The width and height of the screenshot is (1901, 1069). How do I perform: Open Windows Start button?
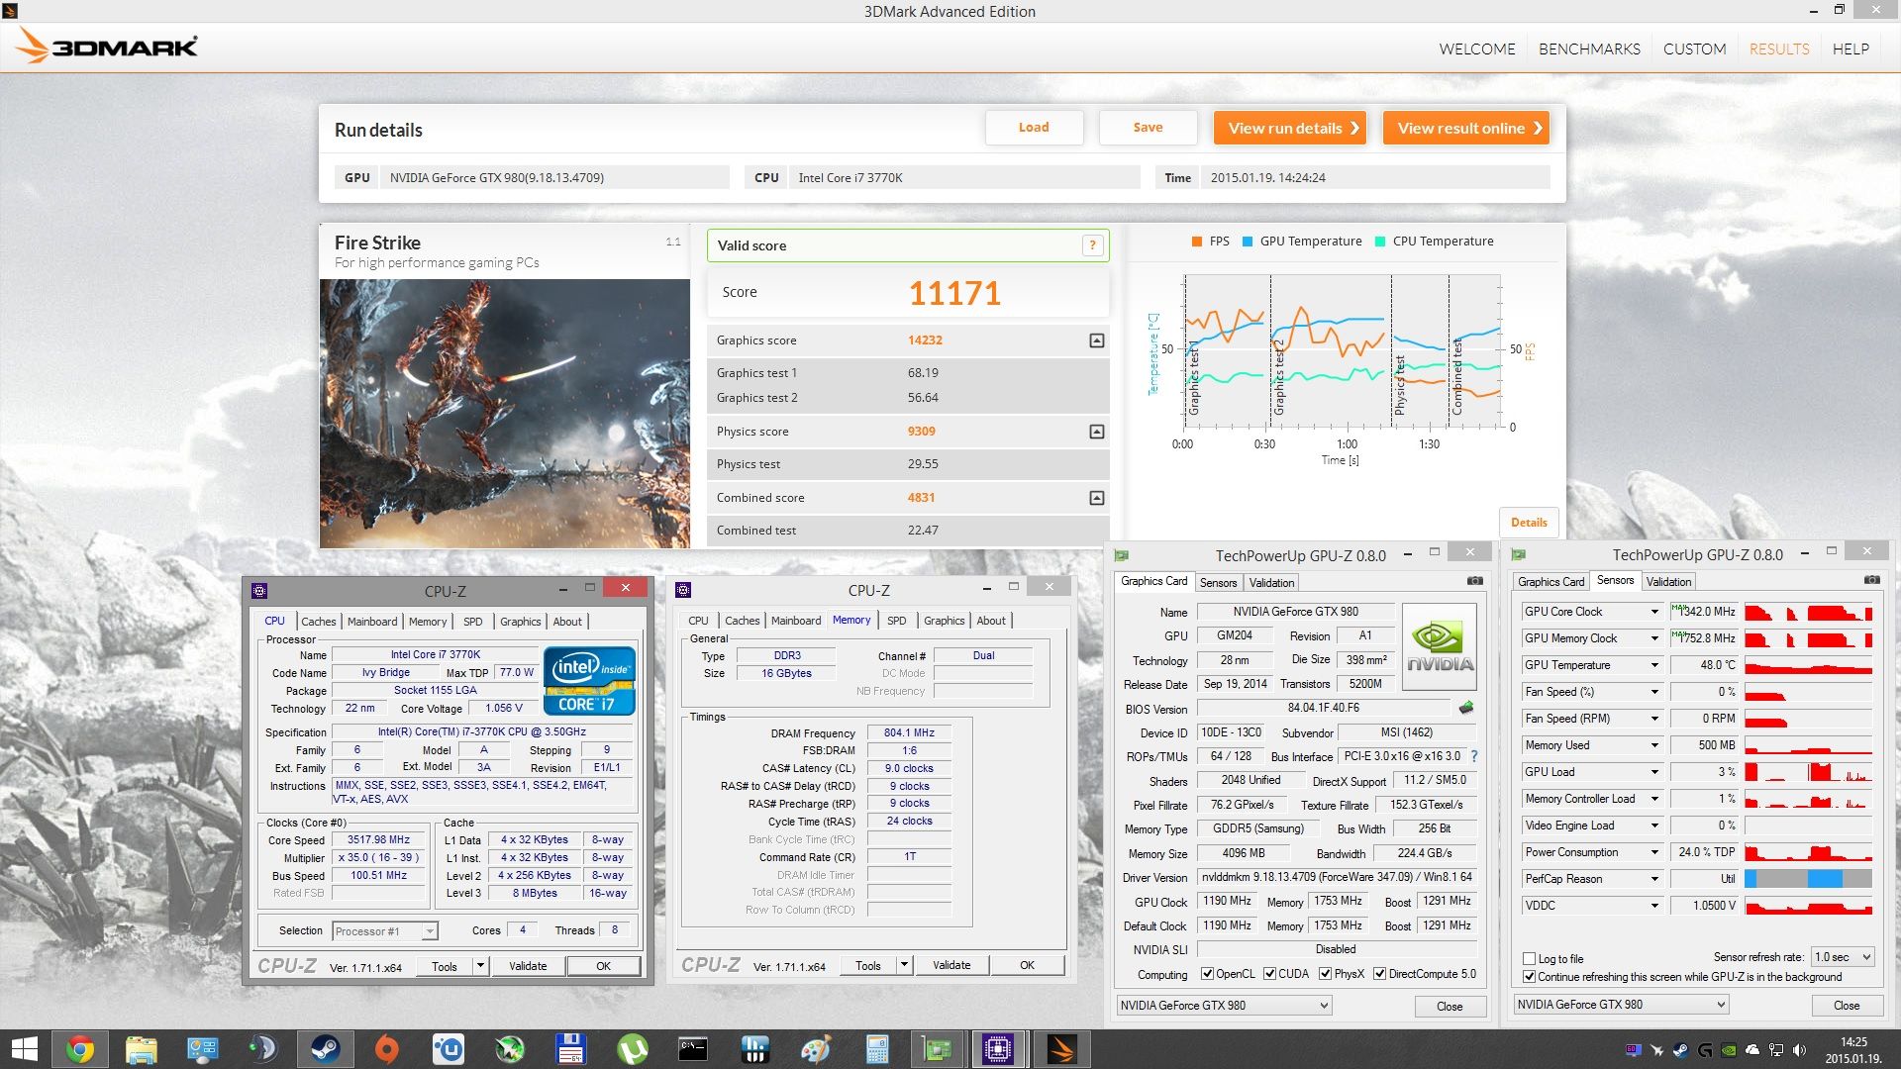pyautogui.click(x=24, y=1049)
